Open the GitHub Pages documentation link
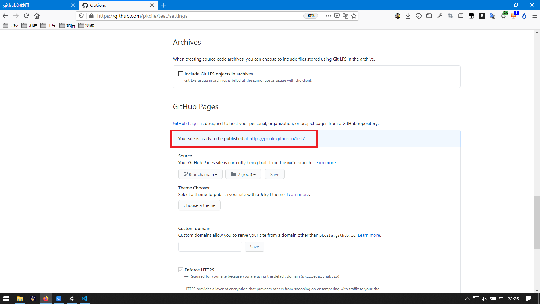 186,123
